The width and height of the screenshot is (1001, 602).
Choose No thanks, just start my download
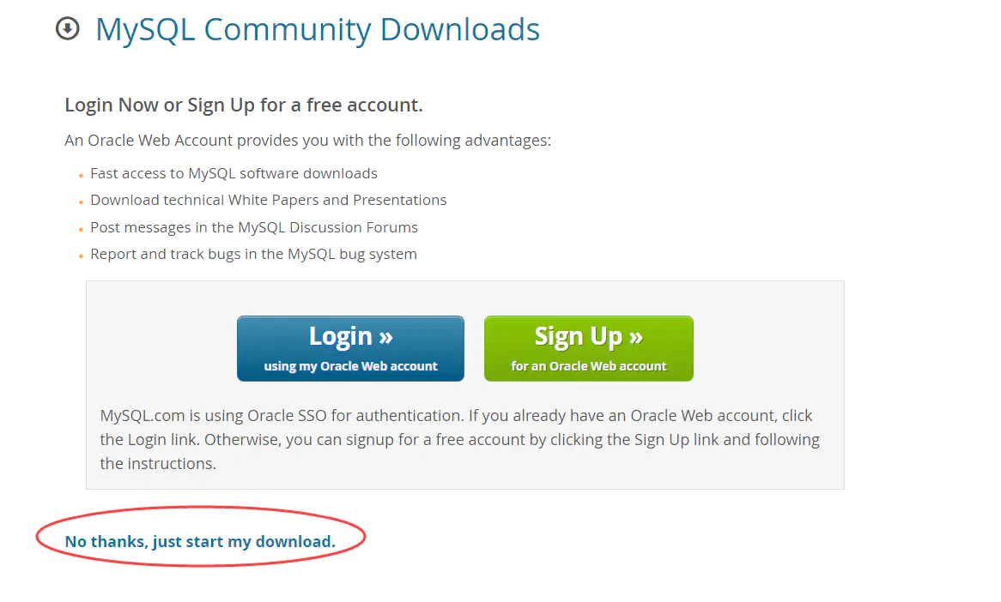(200, 541)
